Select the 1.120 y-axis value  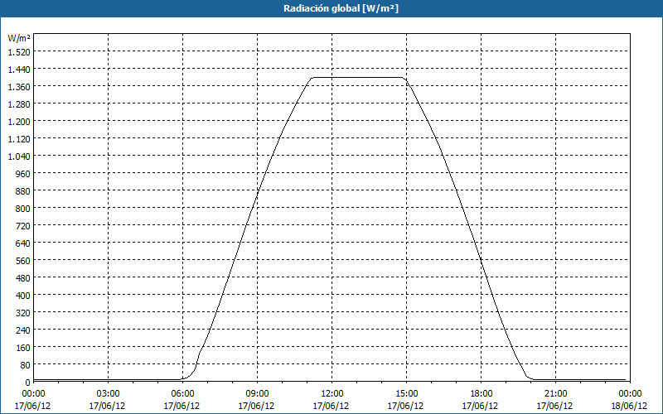click(x=19, y=138)
